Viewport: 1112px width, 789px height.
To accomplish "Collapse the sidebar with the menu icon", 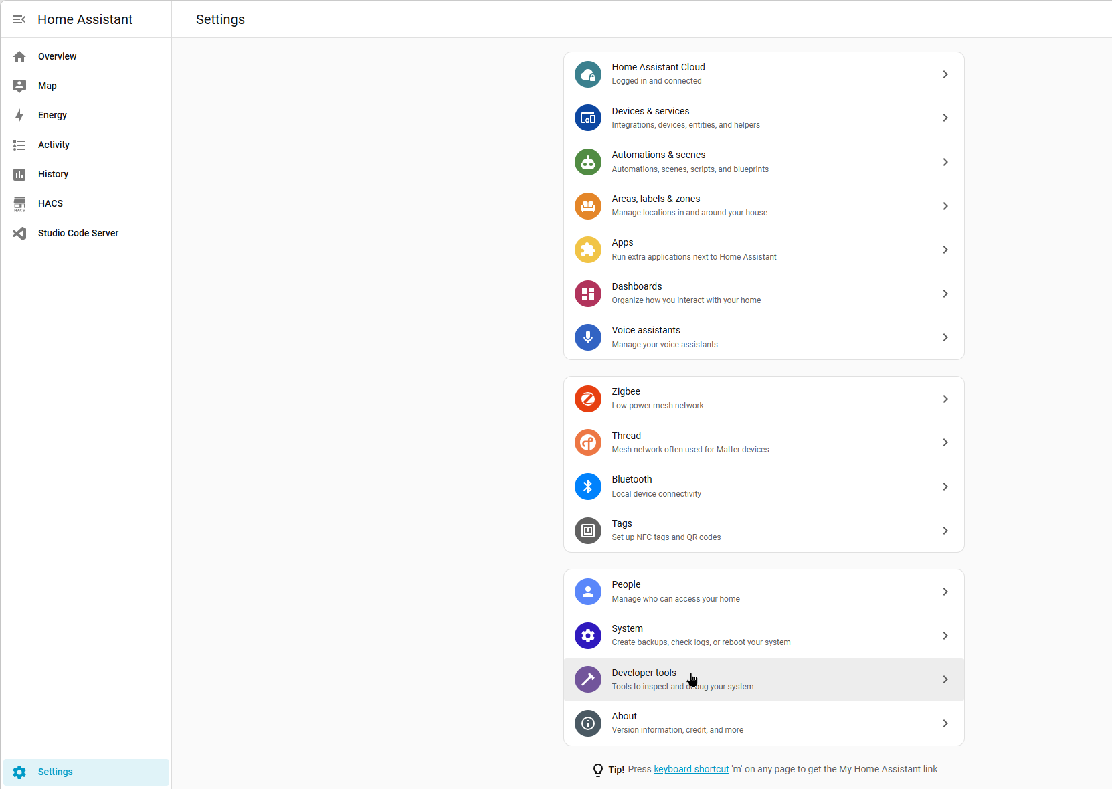I will tap(19, 19).
